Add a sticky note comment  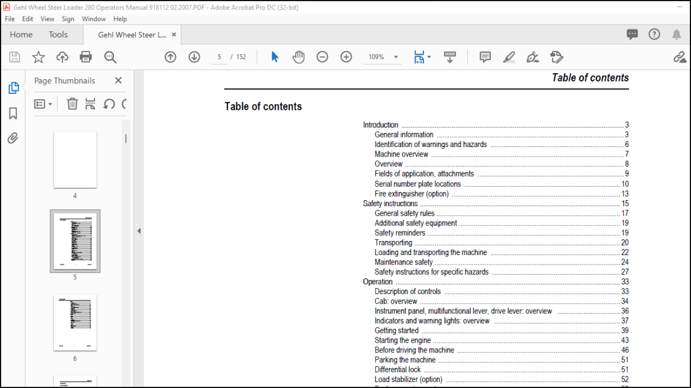pyautogui.click(x=485, y=57)
